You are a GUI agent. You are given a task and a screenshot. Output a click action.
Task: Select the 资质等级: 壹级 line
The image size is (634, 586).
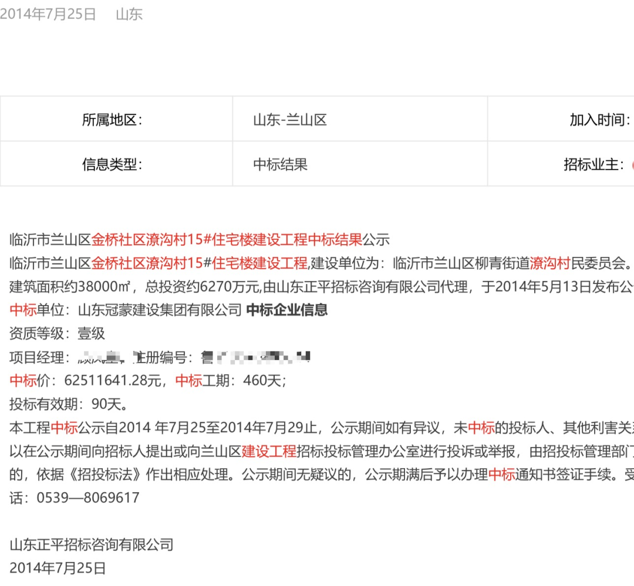(57, 333)
